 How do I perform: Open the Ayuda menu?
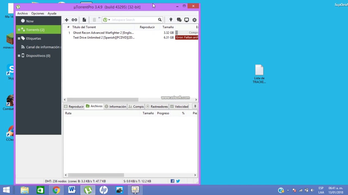click(x=52, y=13)
